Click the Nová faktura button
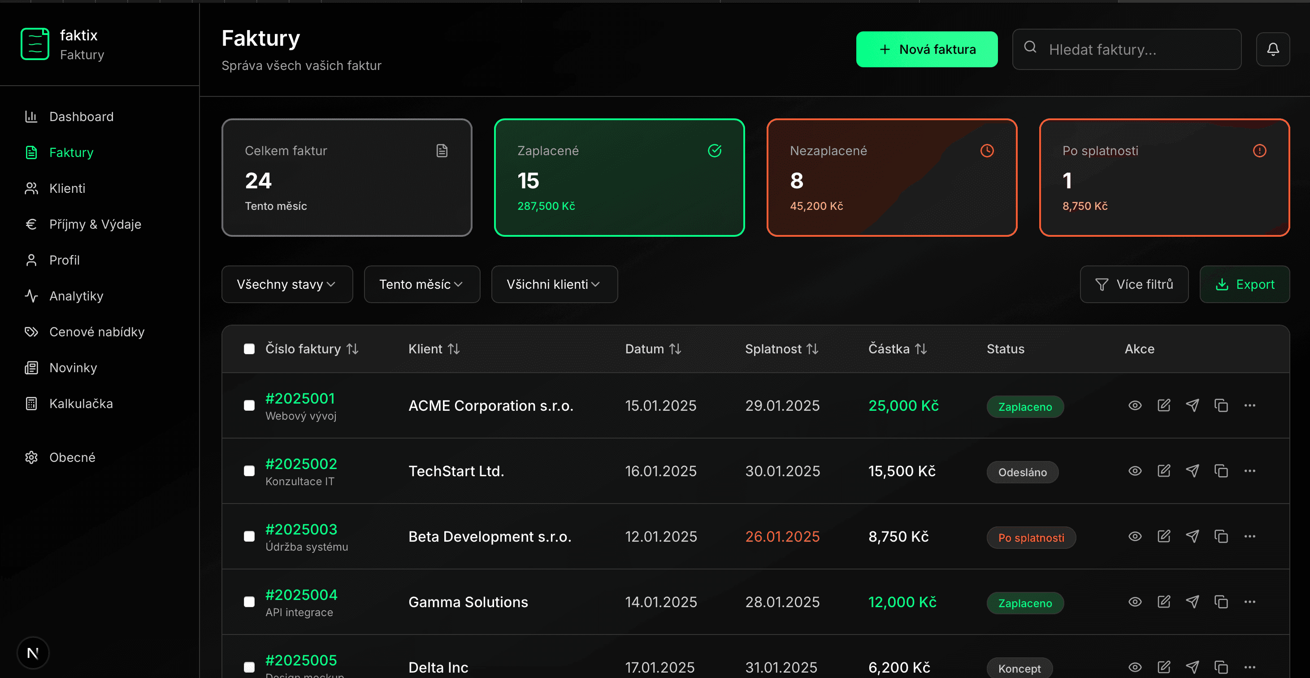Viewport: 1310px width, 678px height. point(927,49)
